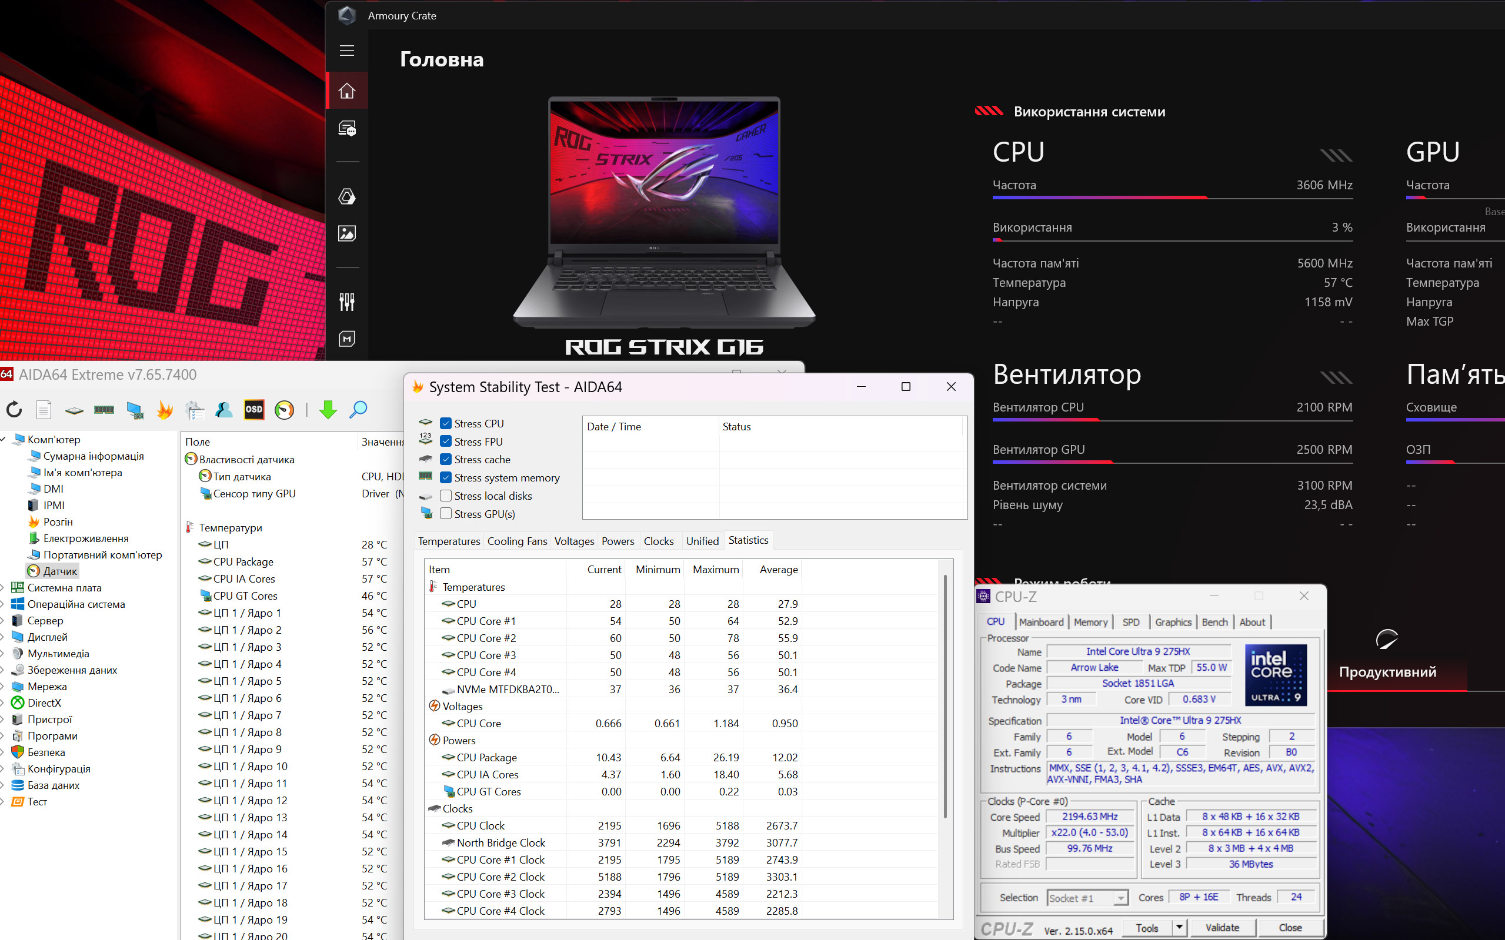Click the striped icon next to CPU heading
The height and width of the screenshot is (940, 1505).
point(1336,155)
